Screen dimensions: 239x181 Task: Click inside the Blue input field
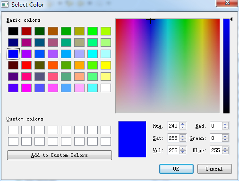click(216, 150)
